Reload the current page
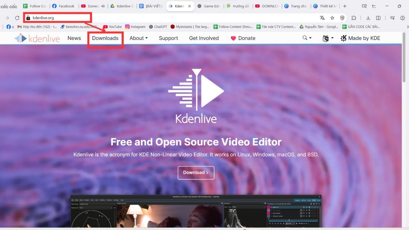Viewport: 409px width, 230px height. pos(17,18)
